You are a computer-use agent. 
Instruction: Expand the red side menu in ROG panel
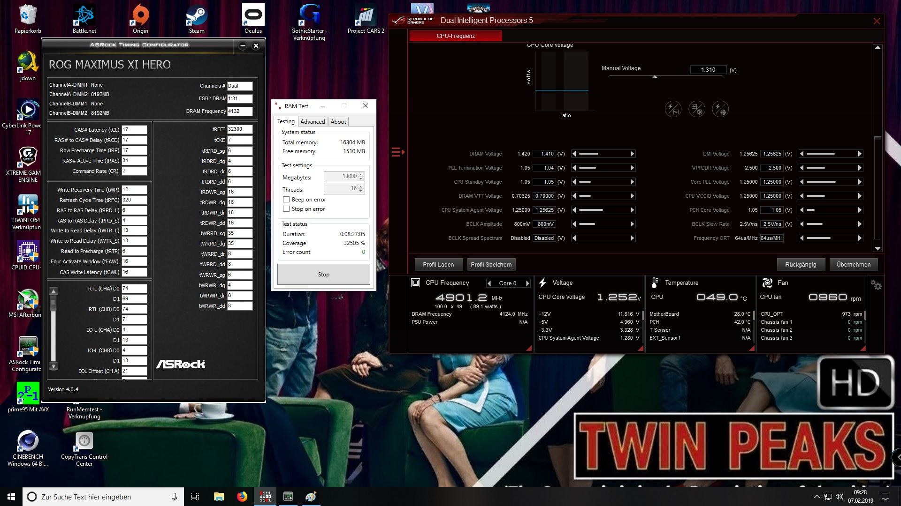pos(398,152)
